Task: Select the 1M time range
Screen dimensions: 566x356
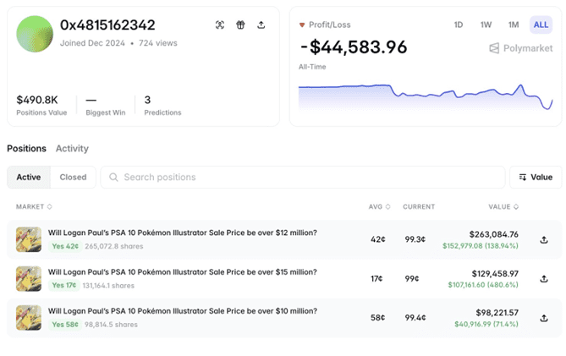Action: pos(514,25)
